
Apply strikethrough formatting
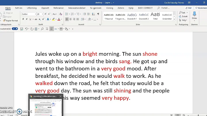[36, 19]
